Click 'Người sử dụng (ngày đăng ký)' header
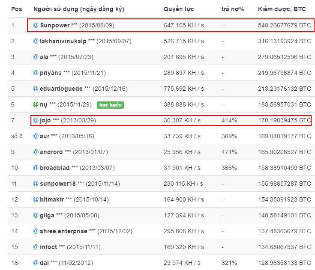Image resolution: width=315 pixels, height=270 pixels. [x=79, y=9]
